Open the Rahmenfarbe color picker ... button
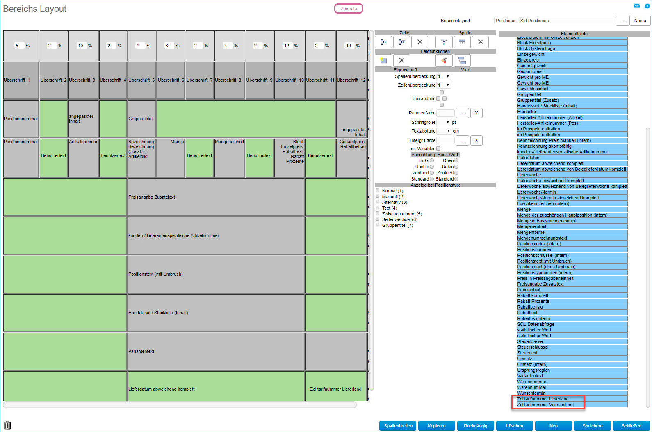Image resolution: width=652 pixels, height=432 pixels. (x=462, y=113)
